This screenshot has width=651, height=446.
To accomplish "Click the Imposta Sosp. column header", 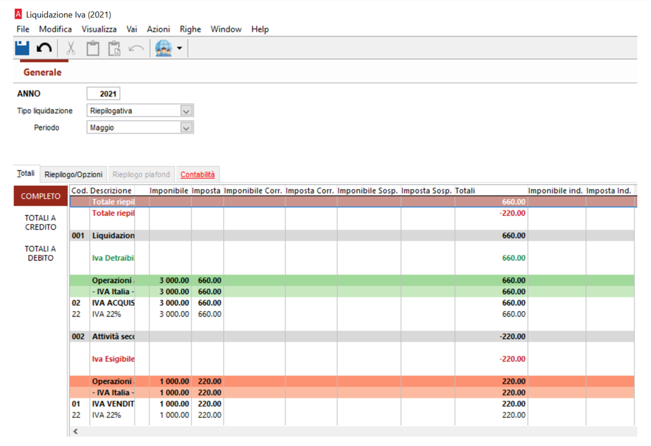I will point(427,190).
